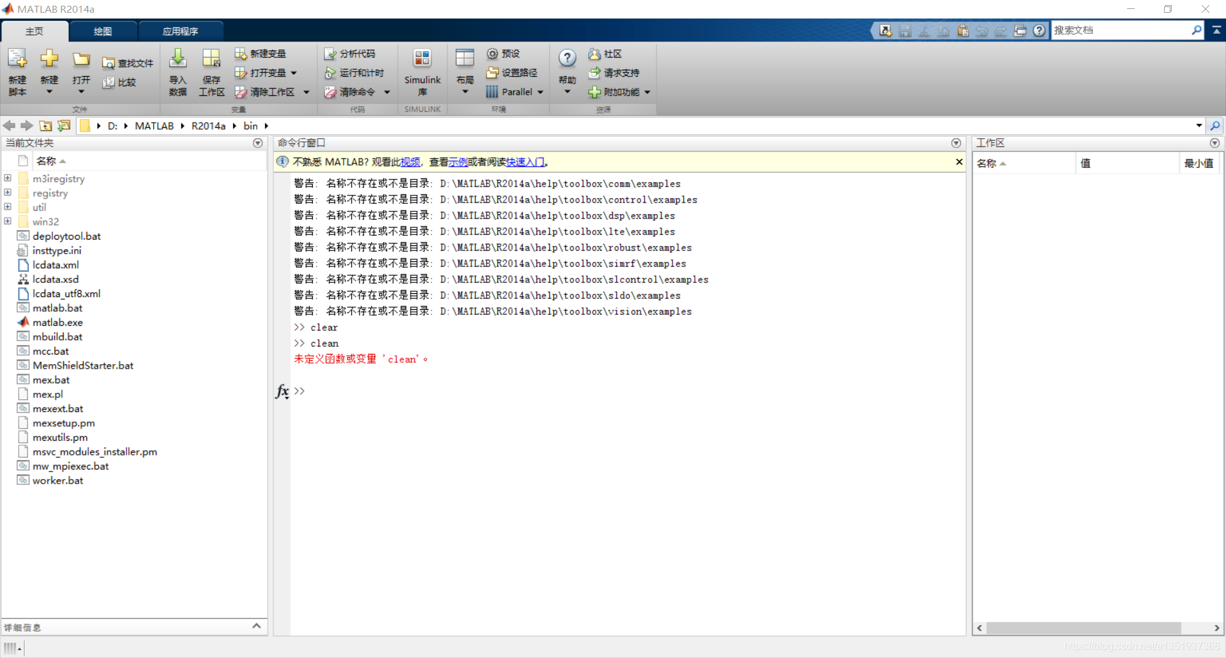Switch to the 主页 tab
Screen dimensions: 1226x658
(x=34, y=31)
